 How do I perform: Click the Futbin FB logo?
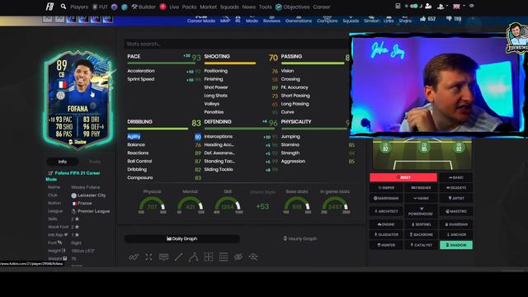click(x=49, y=7)
